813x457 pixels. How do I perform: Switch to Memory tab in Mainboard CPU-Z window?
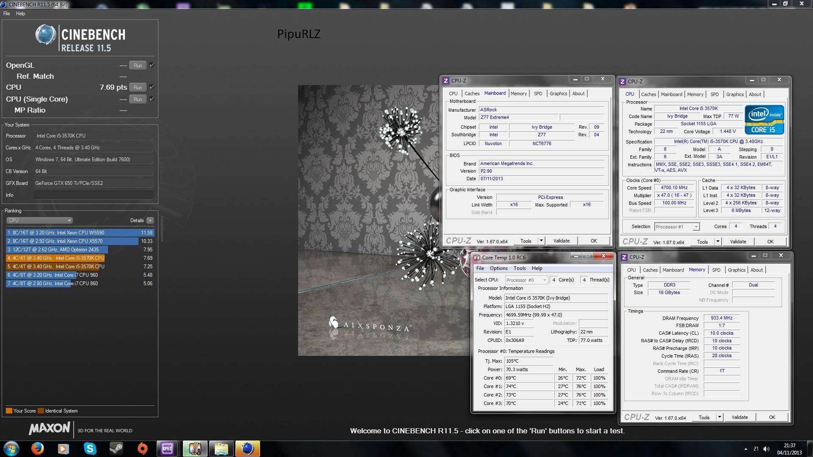pos(519,94)
